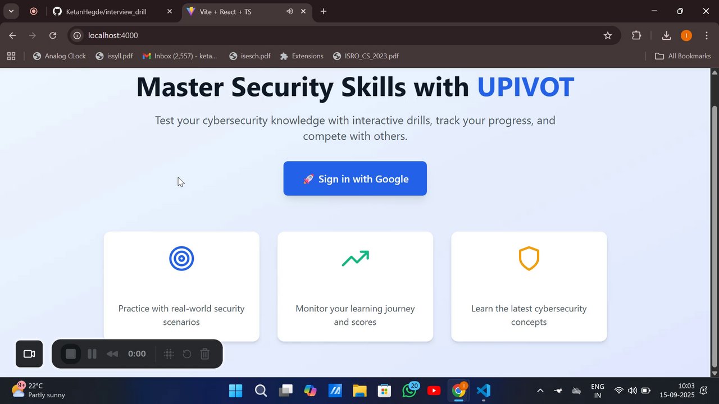Open WhatsApp from the taskbar

click(409, 391)
